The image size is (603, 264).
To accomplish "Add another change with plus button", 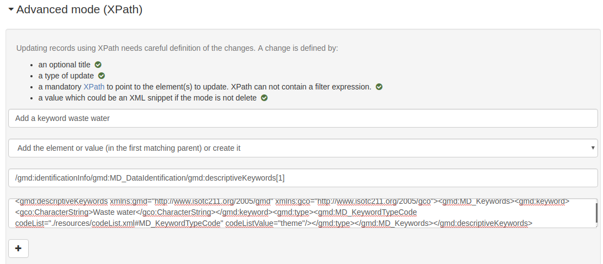I will coord(18,249).
